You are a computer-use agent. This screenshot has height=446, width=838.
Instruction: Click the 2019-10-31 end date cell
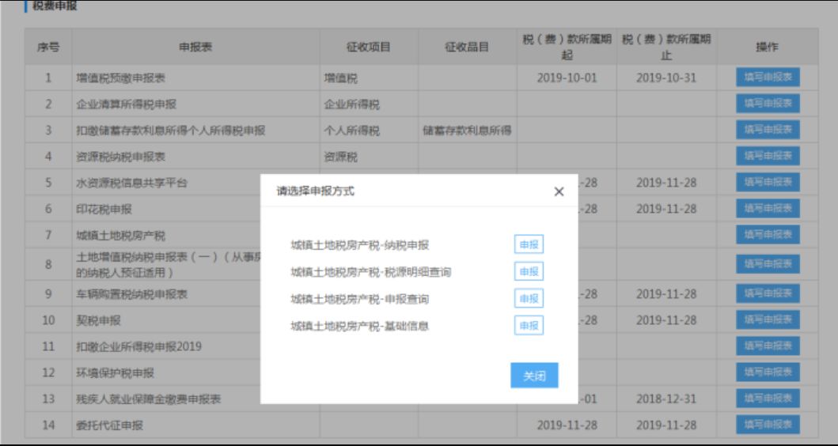(x=666, y=78)
